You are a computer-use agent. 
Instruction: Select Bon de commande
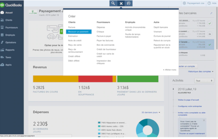click(x=105, y=45)
